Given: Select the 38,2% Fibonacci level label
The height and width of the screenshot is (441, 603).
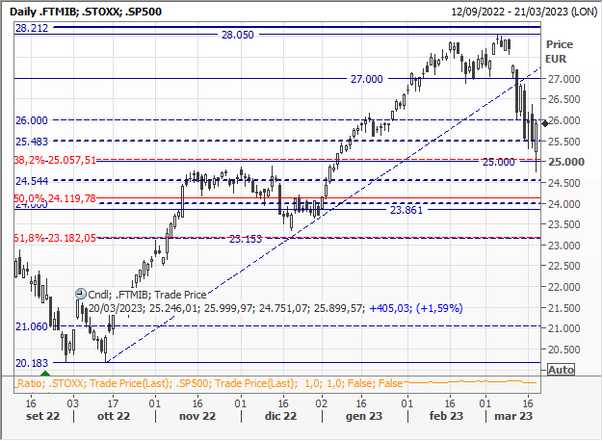Looking at the screenshot, I should [x=56, y=160].
